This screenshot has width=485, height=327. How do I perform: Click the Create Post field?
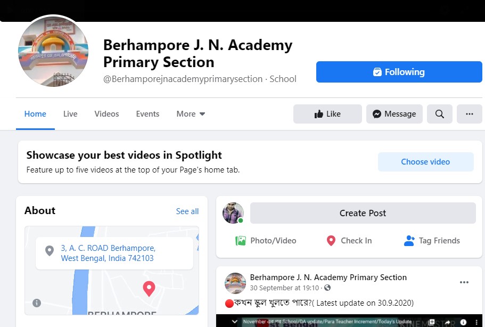363,213
